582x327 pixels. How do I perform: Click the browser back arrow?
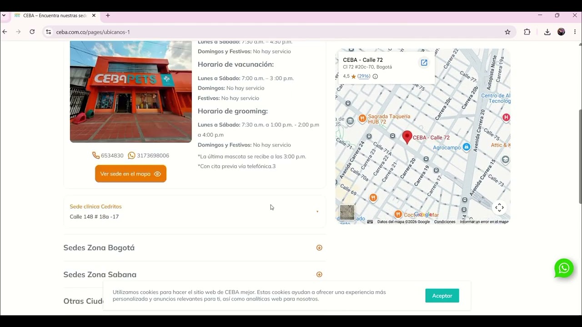point(5,32)
